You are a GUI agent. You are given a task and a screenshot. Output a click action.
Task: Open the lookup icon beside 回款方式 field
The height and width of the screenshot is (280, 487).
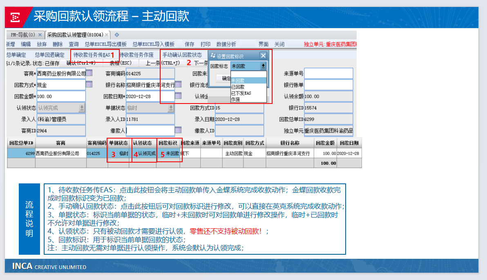click(89, 84)
